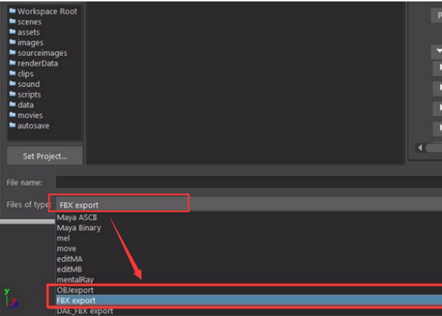The image size is (442, 316).
Task: Click the scripts folder icon
Action: coord(13,94)
